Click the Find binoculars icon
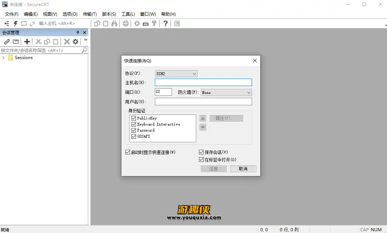 [x=114, y=23]
